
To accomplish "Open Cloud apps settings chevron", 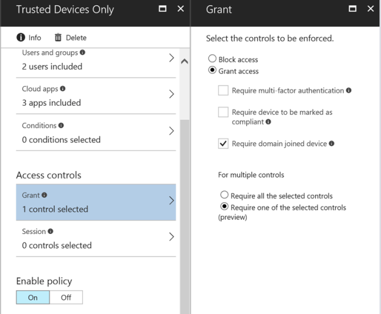I will click(171, 95).
